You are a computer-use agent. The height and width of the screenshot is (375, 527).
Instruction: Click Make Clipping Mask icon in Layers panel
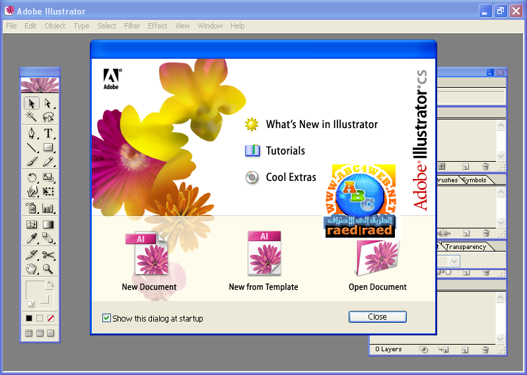click(x=424, y=350)
